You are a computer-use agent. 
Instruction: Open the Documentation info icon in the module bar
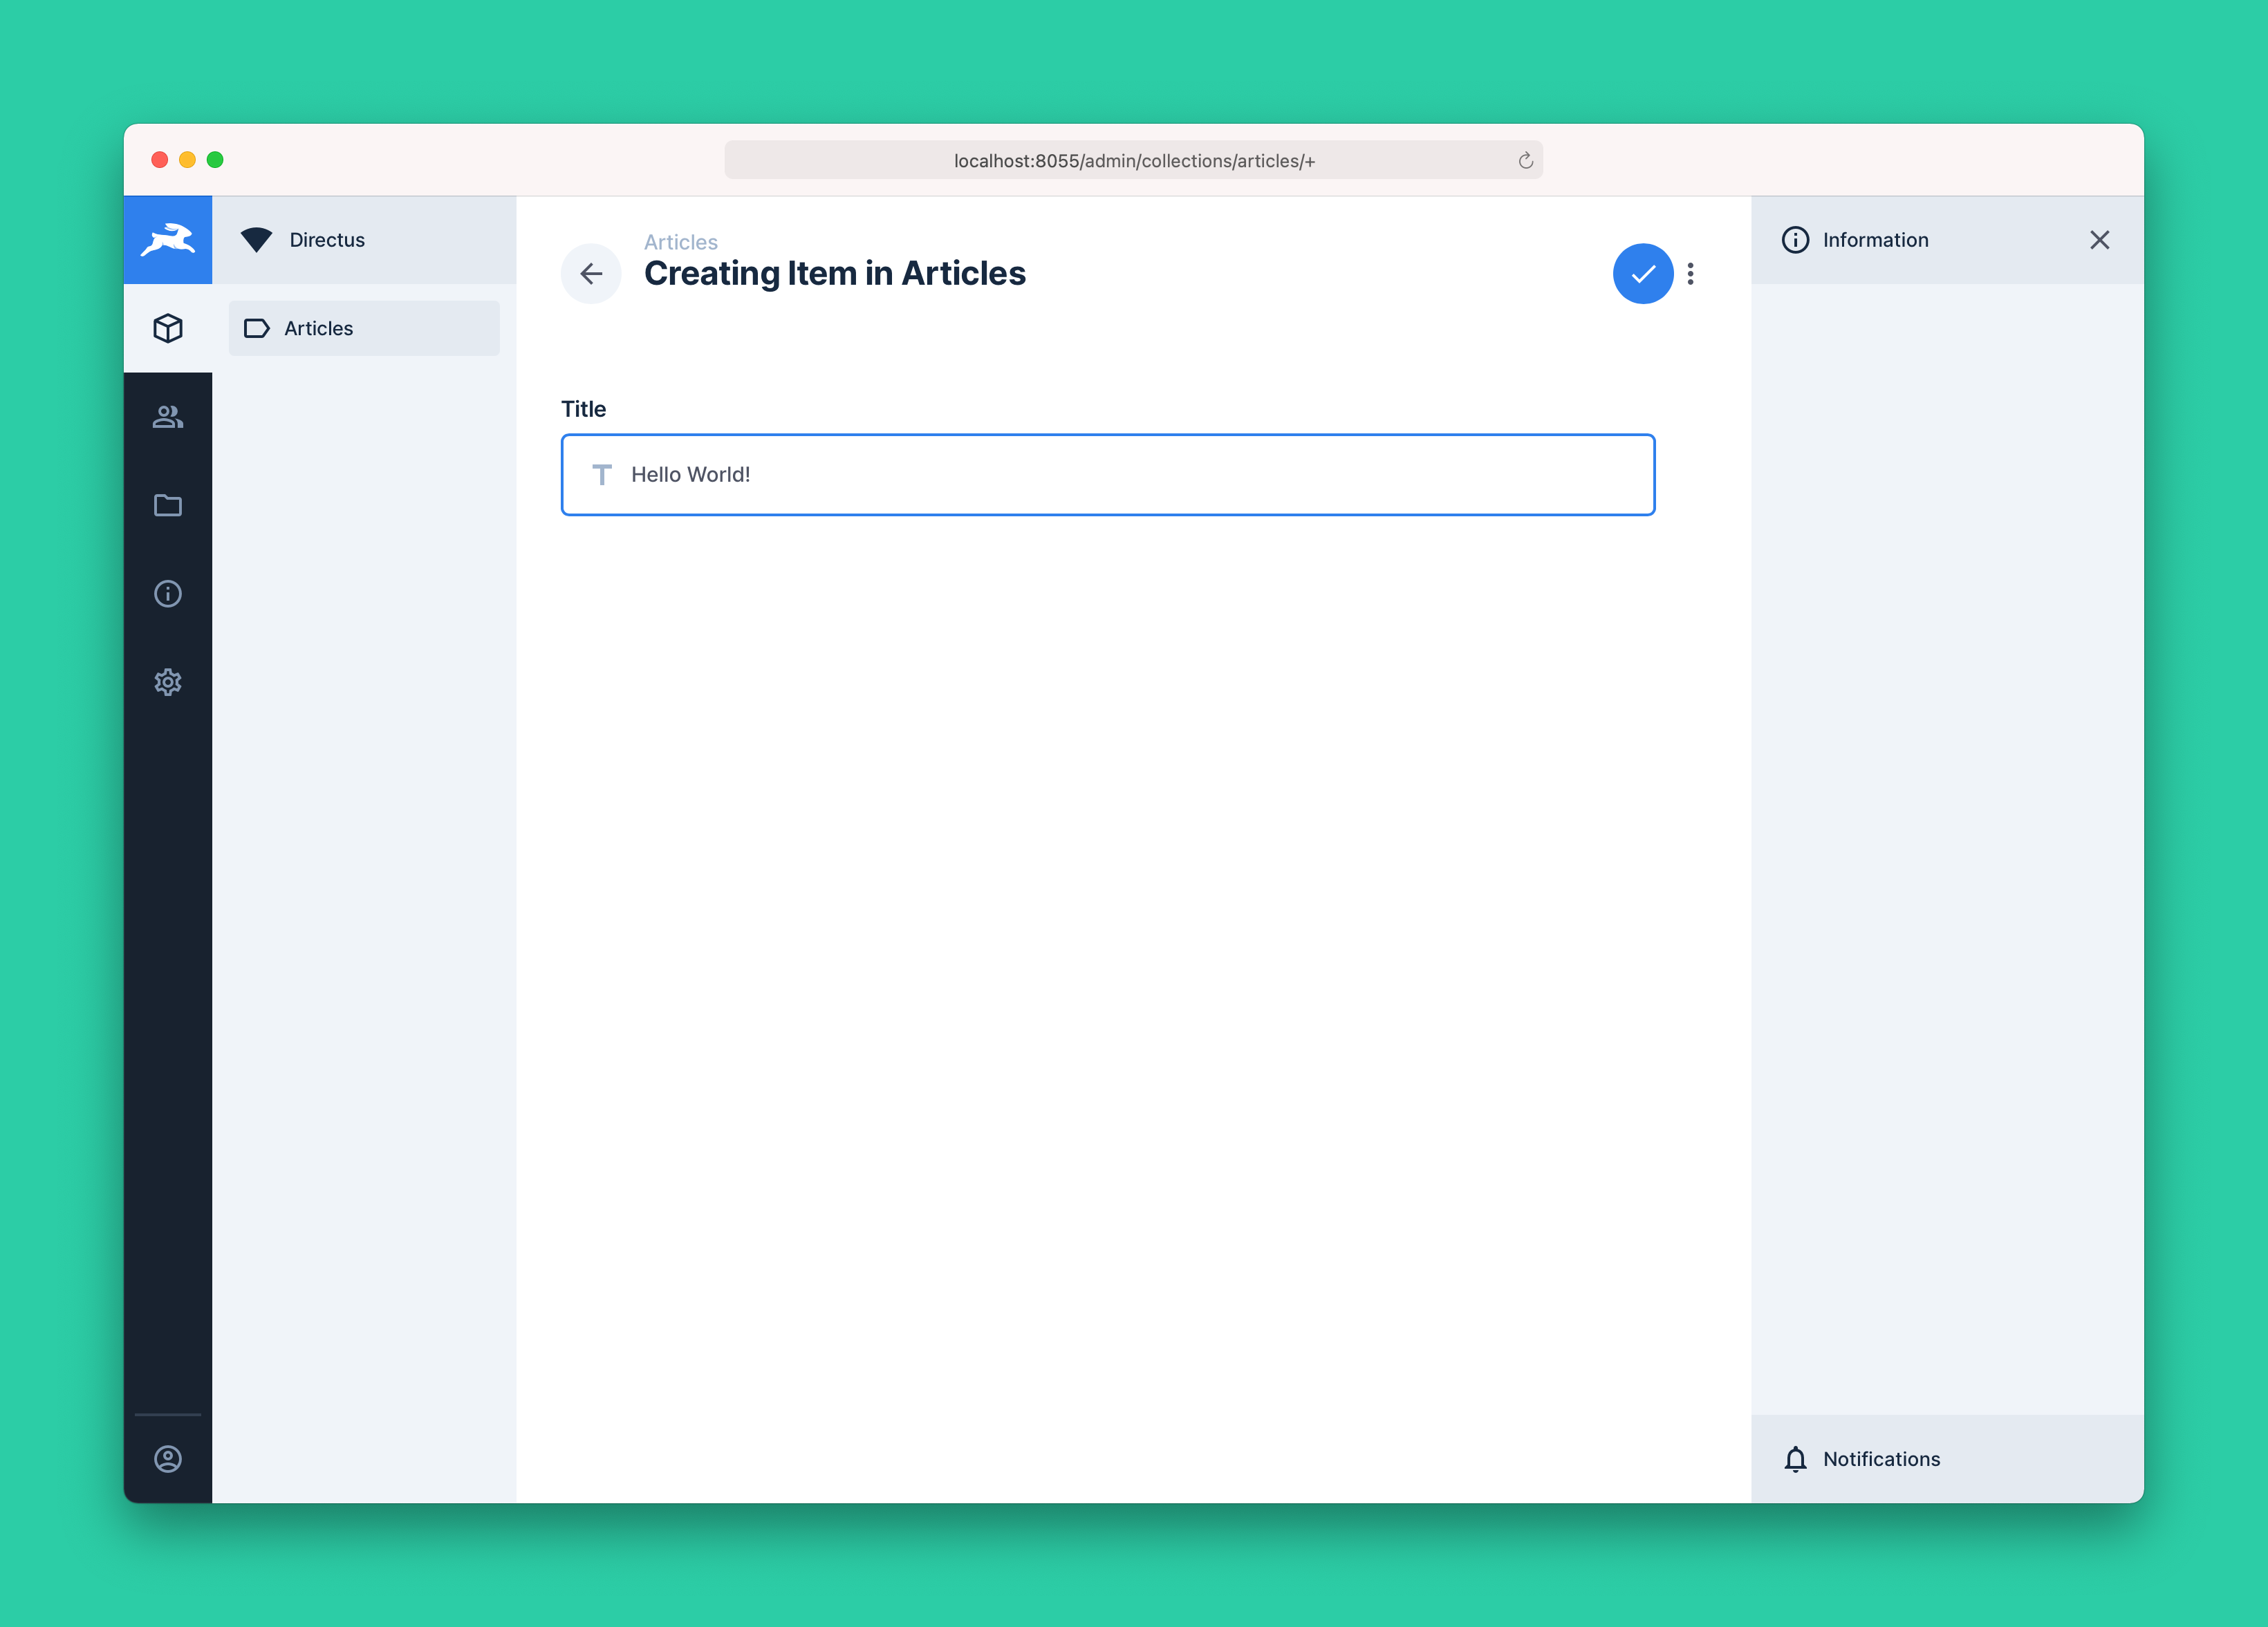click(167, 594)
